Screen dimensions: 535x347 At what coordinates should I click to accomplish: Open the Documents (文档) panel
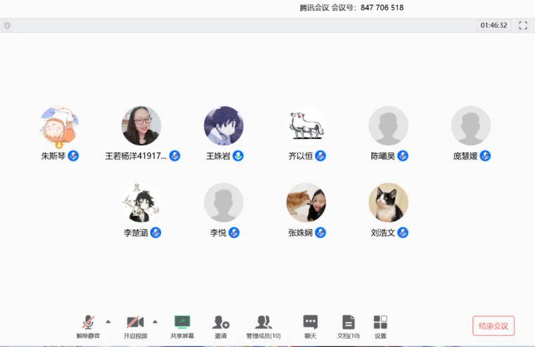(x=348, y=324)
